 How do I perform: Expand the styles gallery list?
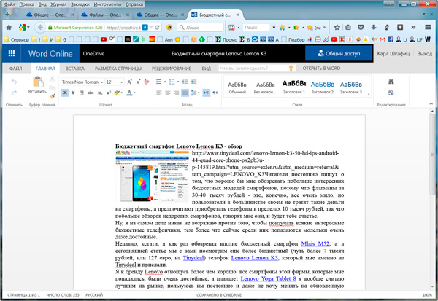pos(367,93)
